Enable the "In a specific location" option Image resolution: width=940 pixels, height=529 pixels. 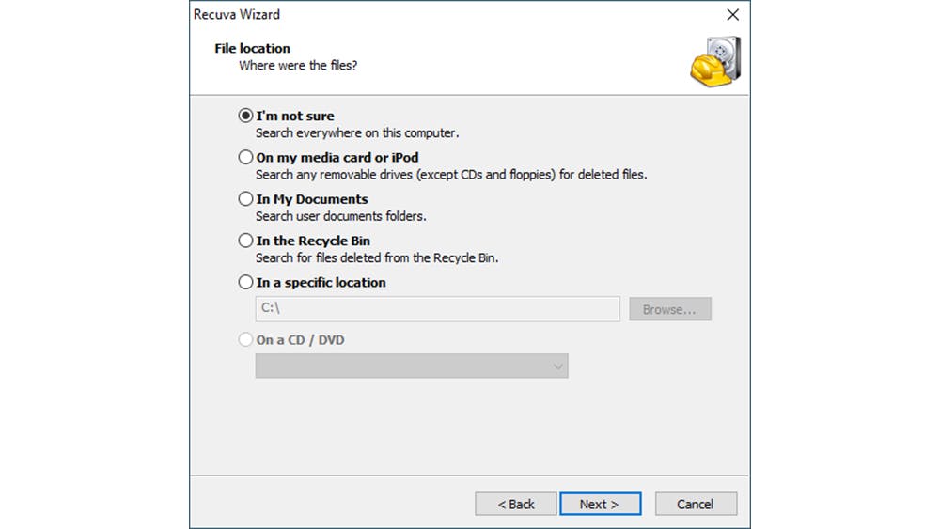pos(246,282)
